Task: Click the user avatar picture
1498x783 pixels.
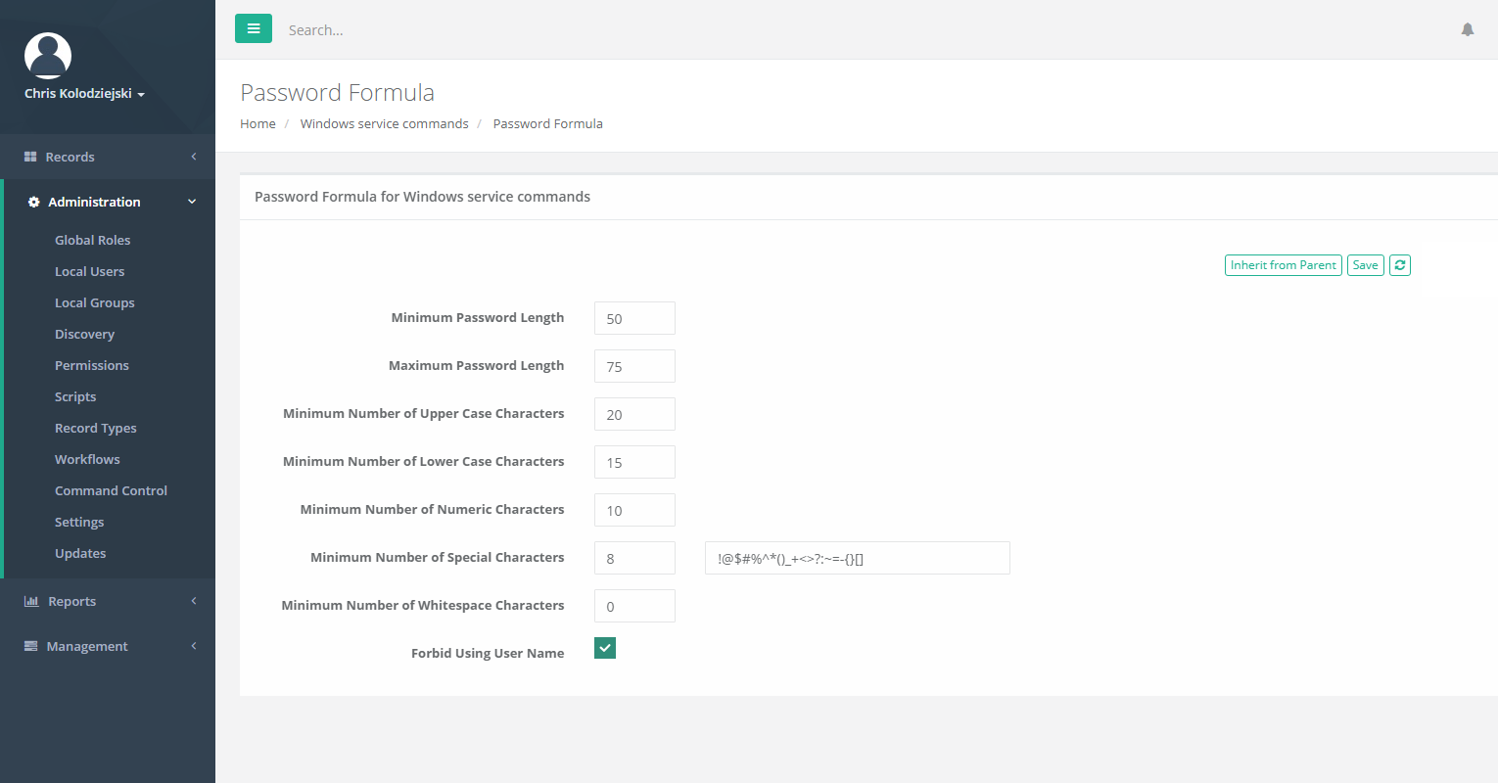Action: point(48,56)
